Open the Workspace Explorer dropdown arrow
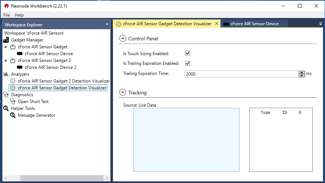 point(107,25)
